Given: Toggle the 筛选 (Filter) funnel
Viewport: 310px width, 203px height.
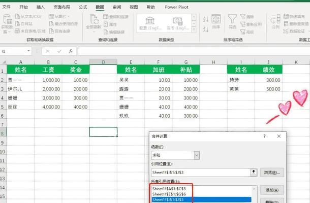Looking at the screenshot, I should pyautogui.click(x=232, y=22).
